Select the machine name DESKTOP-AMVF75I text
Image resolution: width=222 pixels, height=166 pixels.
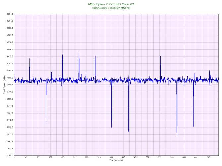111,8
